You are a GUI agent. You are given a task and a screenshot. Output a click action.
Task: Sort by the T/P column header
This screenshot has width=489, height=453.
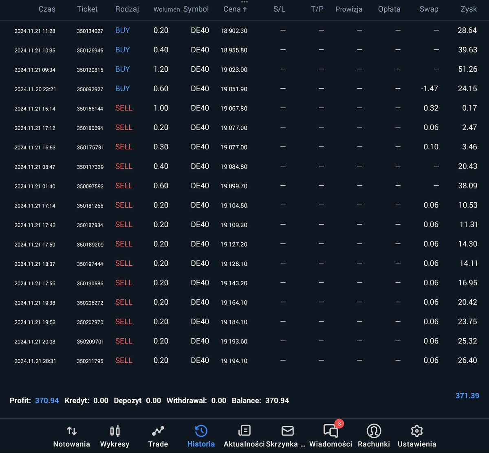click(x=317, y=9)
